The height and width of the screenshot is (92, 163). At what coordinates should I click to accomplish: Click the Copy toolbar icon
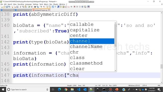pyautogui.click(x=23, y=7)
